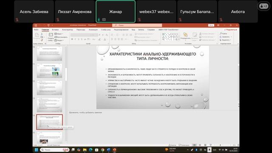Switch to the Вид ribbon tab

pos(133,30)
